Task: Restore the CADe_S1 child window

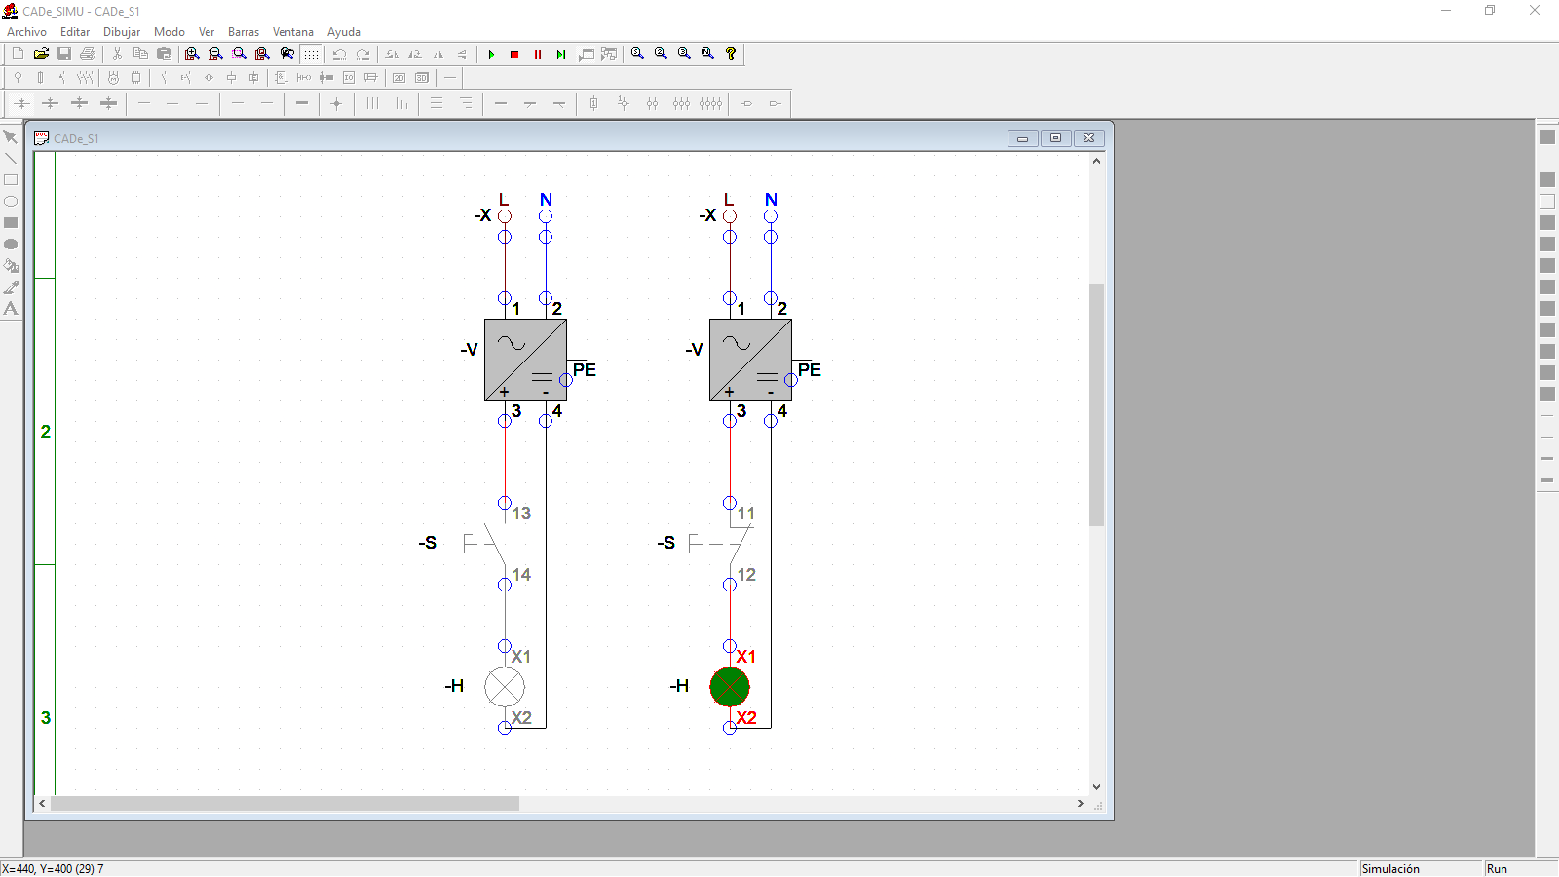Action: click(1055, 138)
